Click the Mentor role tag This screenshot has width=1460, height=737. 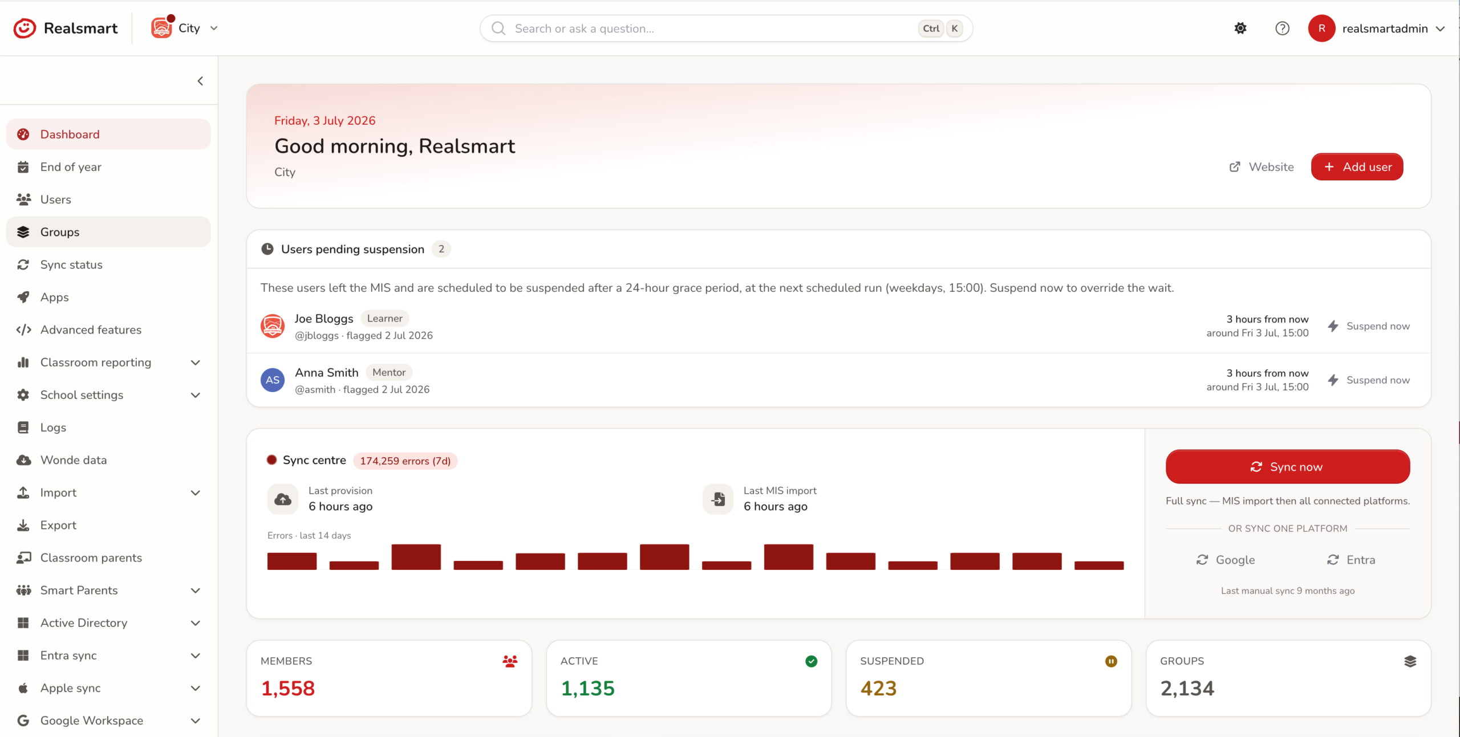pos(389,372)
